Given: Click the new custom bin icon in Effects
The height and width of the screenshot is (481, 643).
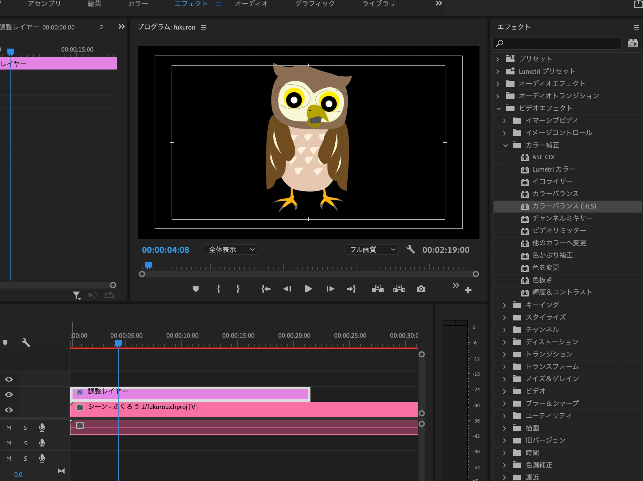Looking at the screenshot, I should pos(633,43).
